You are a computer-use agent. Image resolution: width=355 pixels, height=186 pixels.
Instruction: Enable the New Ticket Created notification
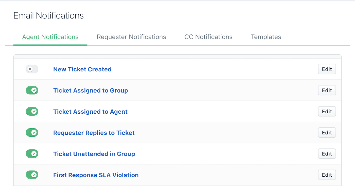pyautogui.click(x=32, y=69)
